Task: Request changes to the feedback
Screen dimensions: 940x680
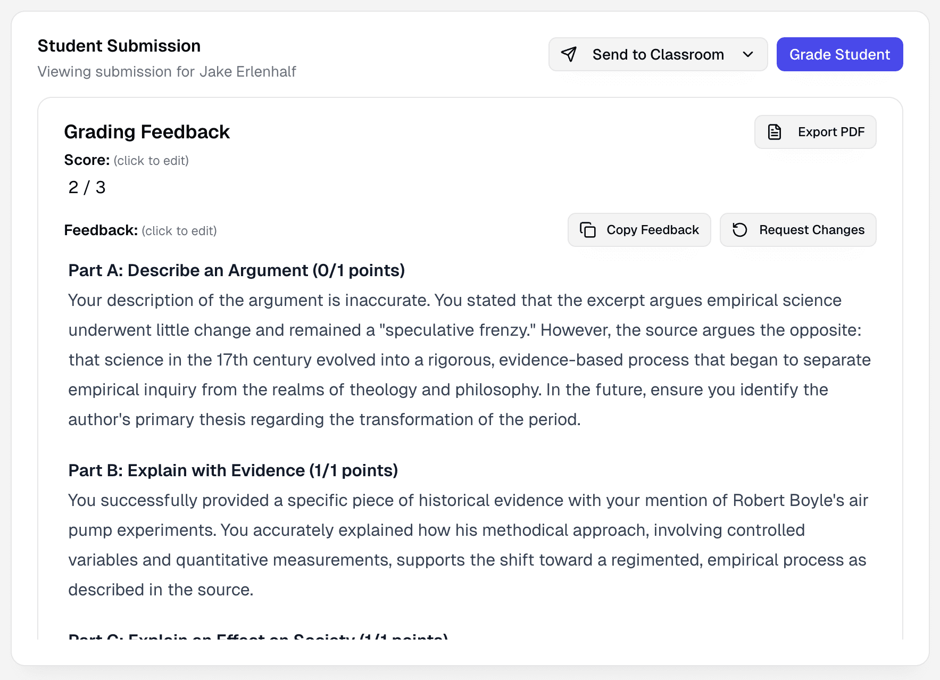Action: (797, 230)
